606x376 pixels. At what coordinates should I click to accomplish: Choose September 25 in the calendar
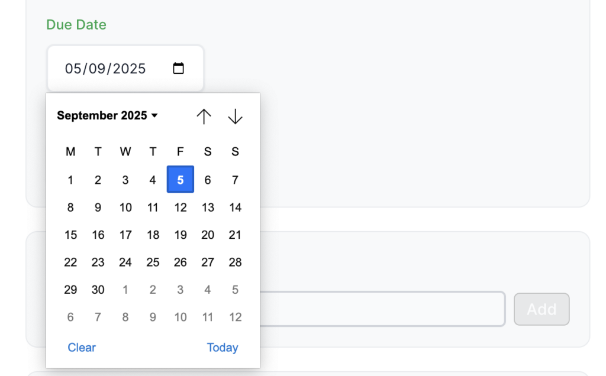pyautogui.click(x=153, y=262)
